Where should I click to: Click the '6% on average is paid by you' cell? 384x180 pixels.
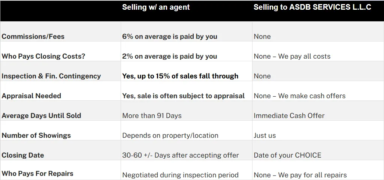pos(169,36)
